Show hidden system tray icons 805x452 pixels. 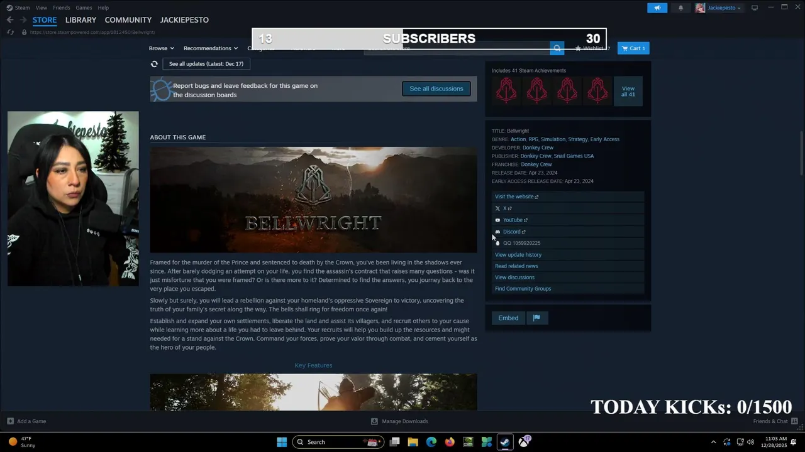tap(713, 442)
